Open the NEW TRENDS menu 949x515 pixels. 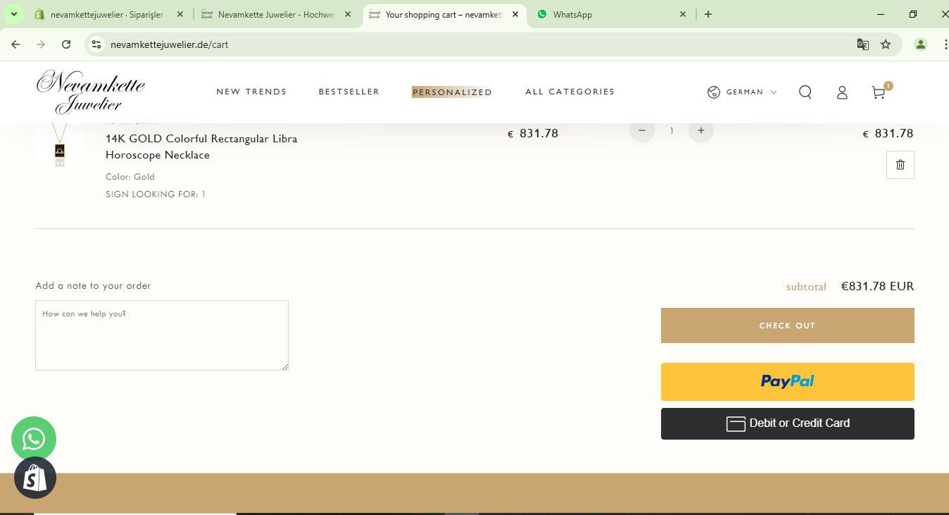(251, 92)
